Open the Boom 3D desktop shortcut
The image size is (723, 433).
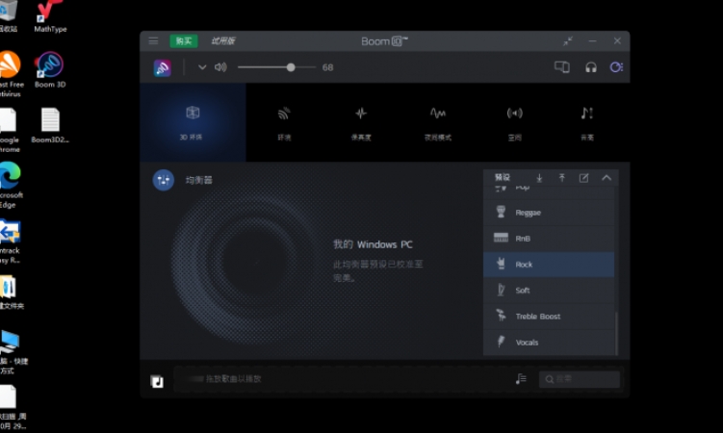[50, 70]
